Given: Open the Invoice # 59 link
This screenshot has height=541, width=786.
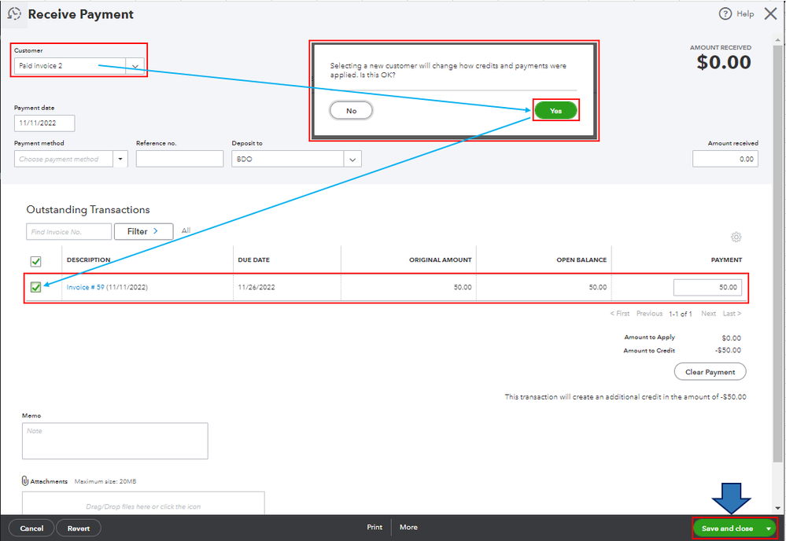Looking at the screenshot, I should point(85,287).
